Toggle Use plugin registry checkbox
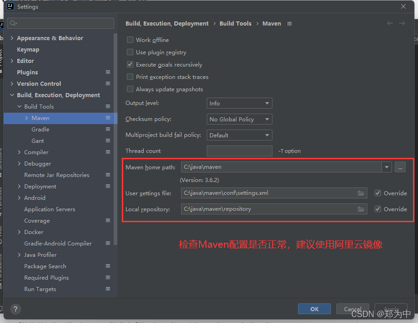The width and height of the screenshot is (418, 323). coord(130,52)
